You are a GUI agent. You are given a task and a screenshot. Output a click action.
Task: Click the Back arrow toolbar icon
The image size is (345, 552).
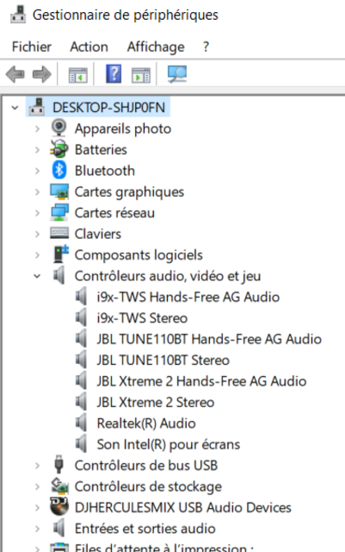pos(15,74)
